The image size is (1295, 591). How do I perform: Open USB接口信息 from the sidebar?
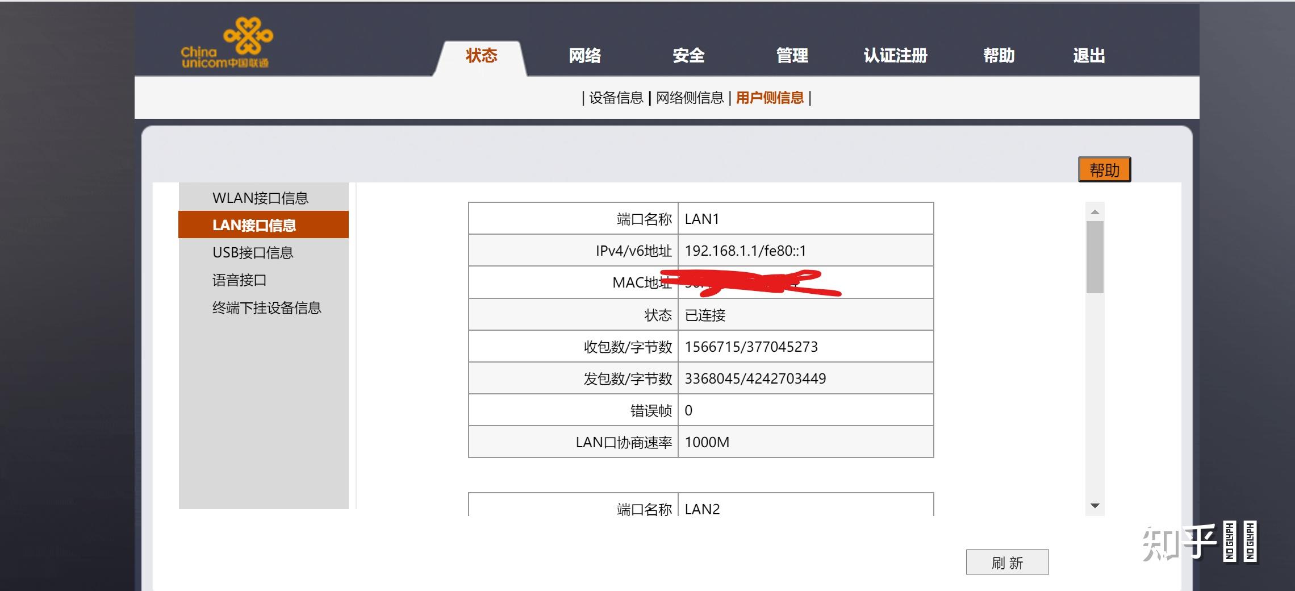coord(253,253)
